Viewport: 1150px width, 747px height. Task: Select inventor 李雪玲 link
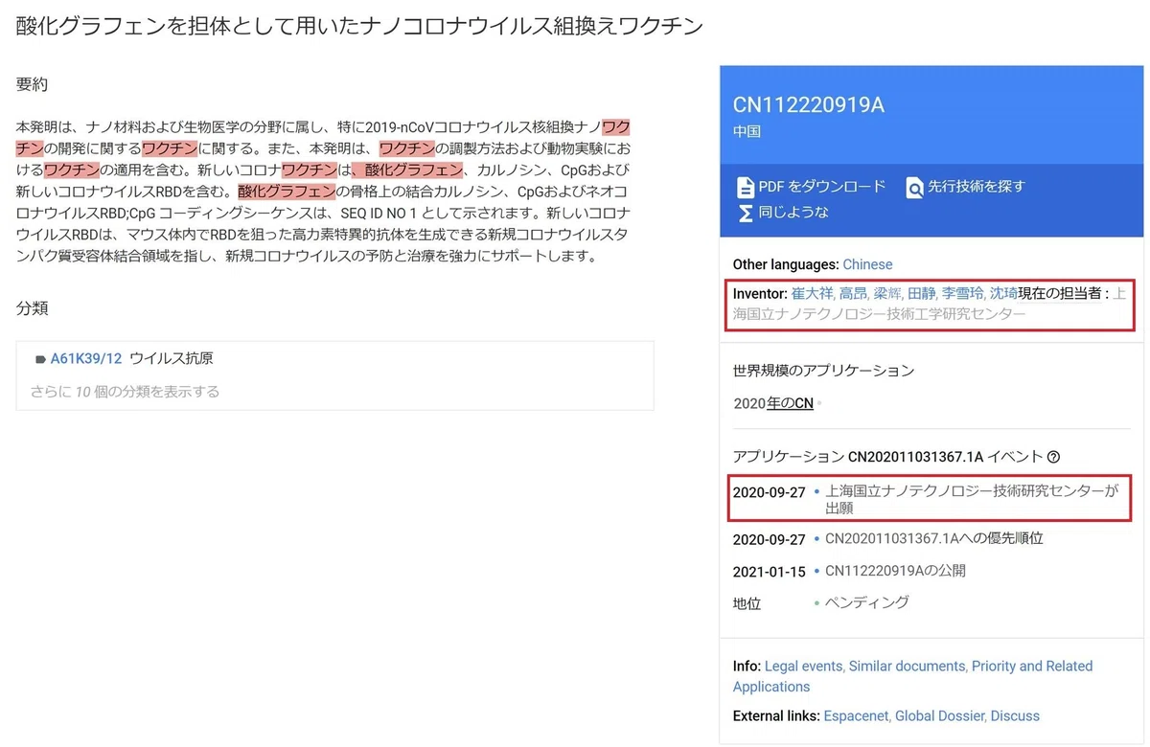click(x=962, y=293)
